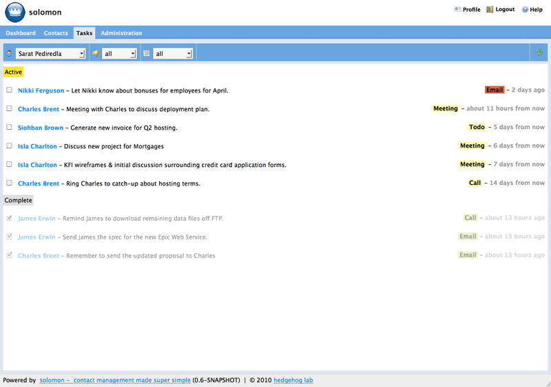This screenshot has width=551, height=387.
Task: Open the Help link
Action: 536,10
